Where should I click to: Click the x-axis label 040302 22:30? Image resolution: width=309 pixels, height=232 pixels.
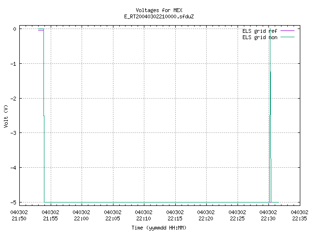pyautogui.click(x=268, y=216)
